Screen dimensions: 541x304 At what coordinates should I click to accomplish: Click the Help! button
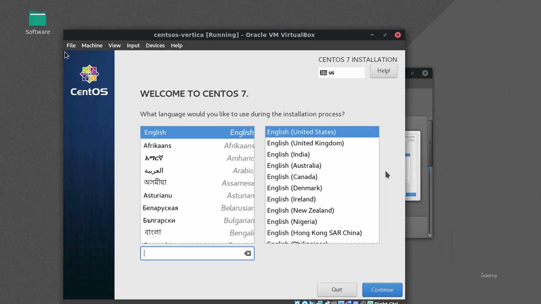pos(383,71)
